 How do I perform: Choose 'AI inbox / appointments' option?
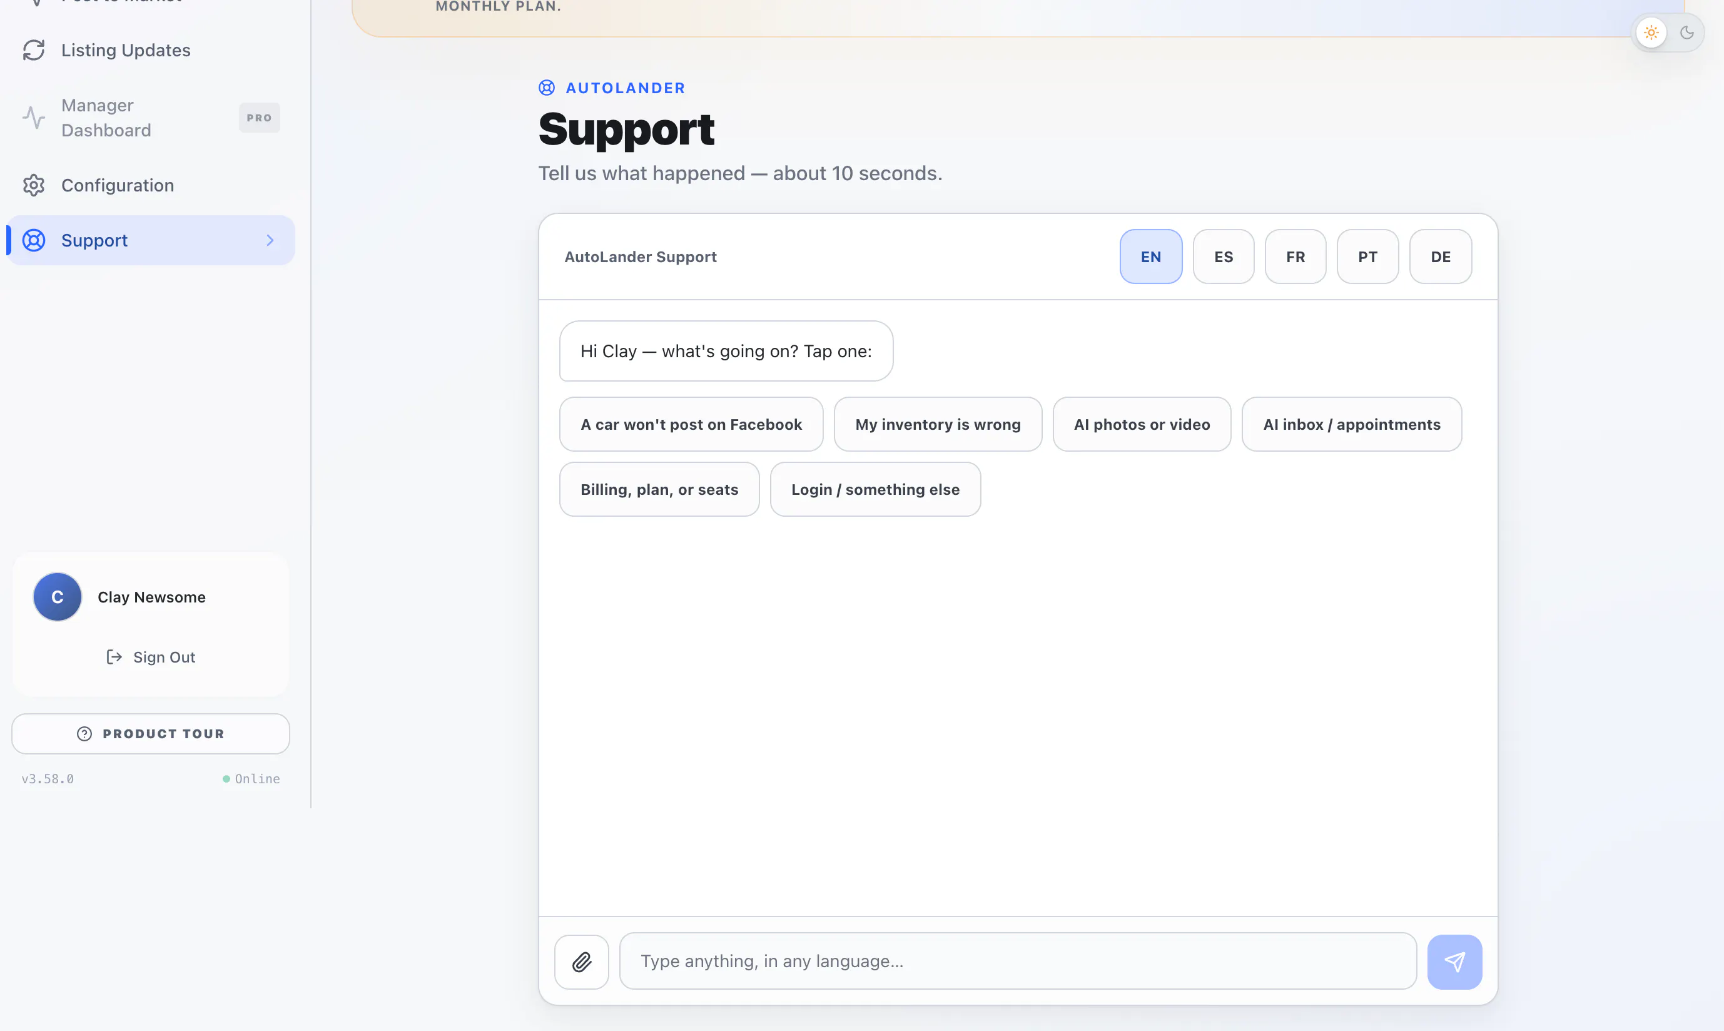pos(1352,424)
